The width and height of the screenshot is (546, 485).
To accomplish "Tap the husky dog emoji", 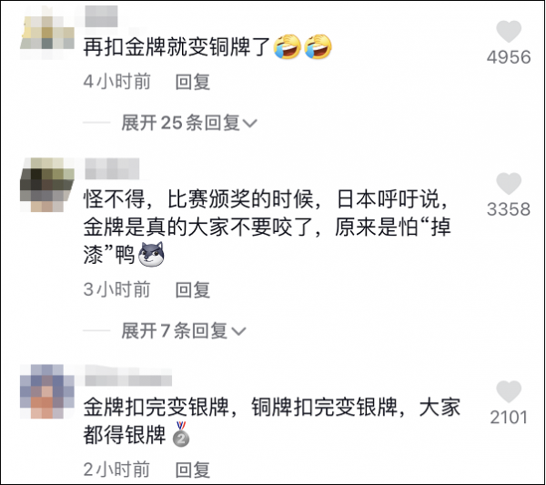I will click(x=151, y=254).
